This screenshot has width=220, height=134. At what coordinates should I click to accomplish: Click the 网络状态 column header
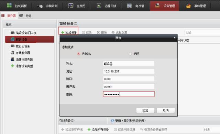coord(183,40)
